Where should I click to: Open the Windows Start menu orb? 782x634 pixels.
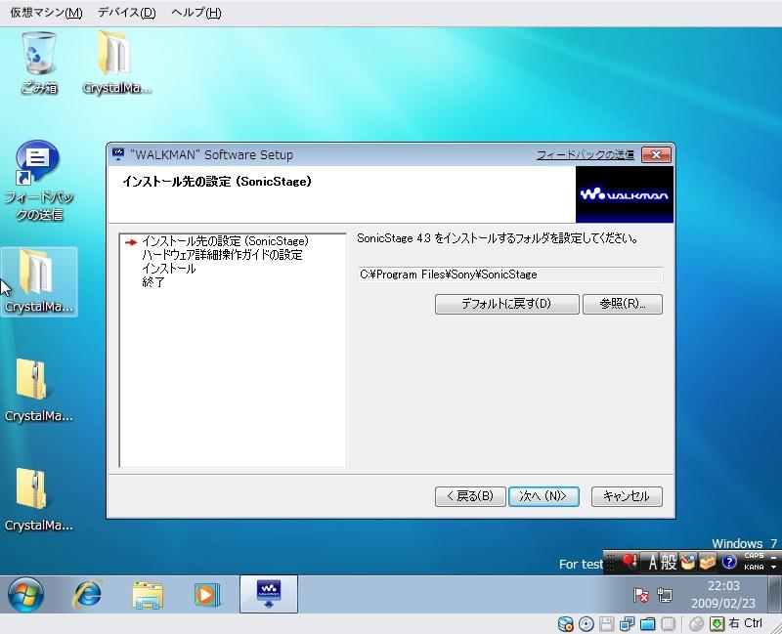25,595
